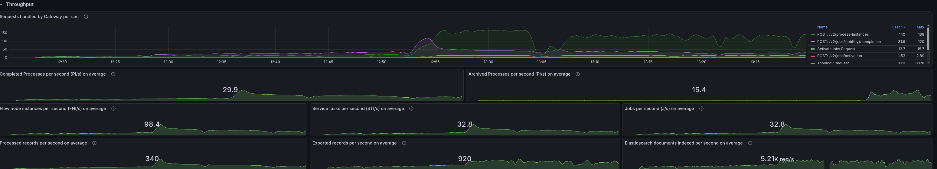This screenshot has height=169, width=937.
Task: Click purple color swatch for jobKey completion series
Action: coord(813,42)
